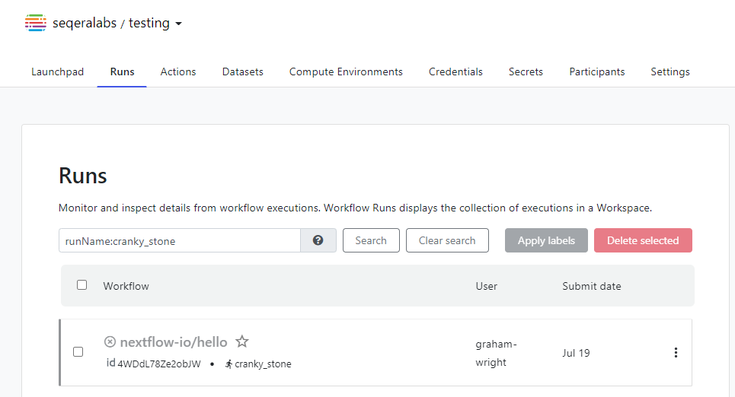
Task: Open the Compute Environments tab
Action: click(x=346, y=71)
